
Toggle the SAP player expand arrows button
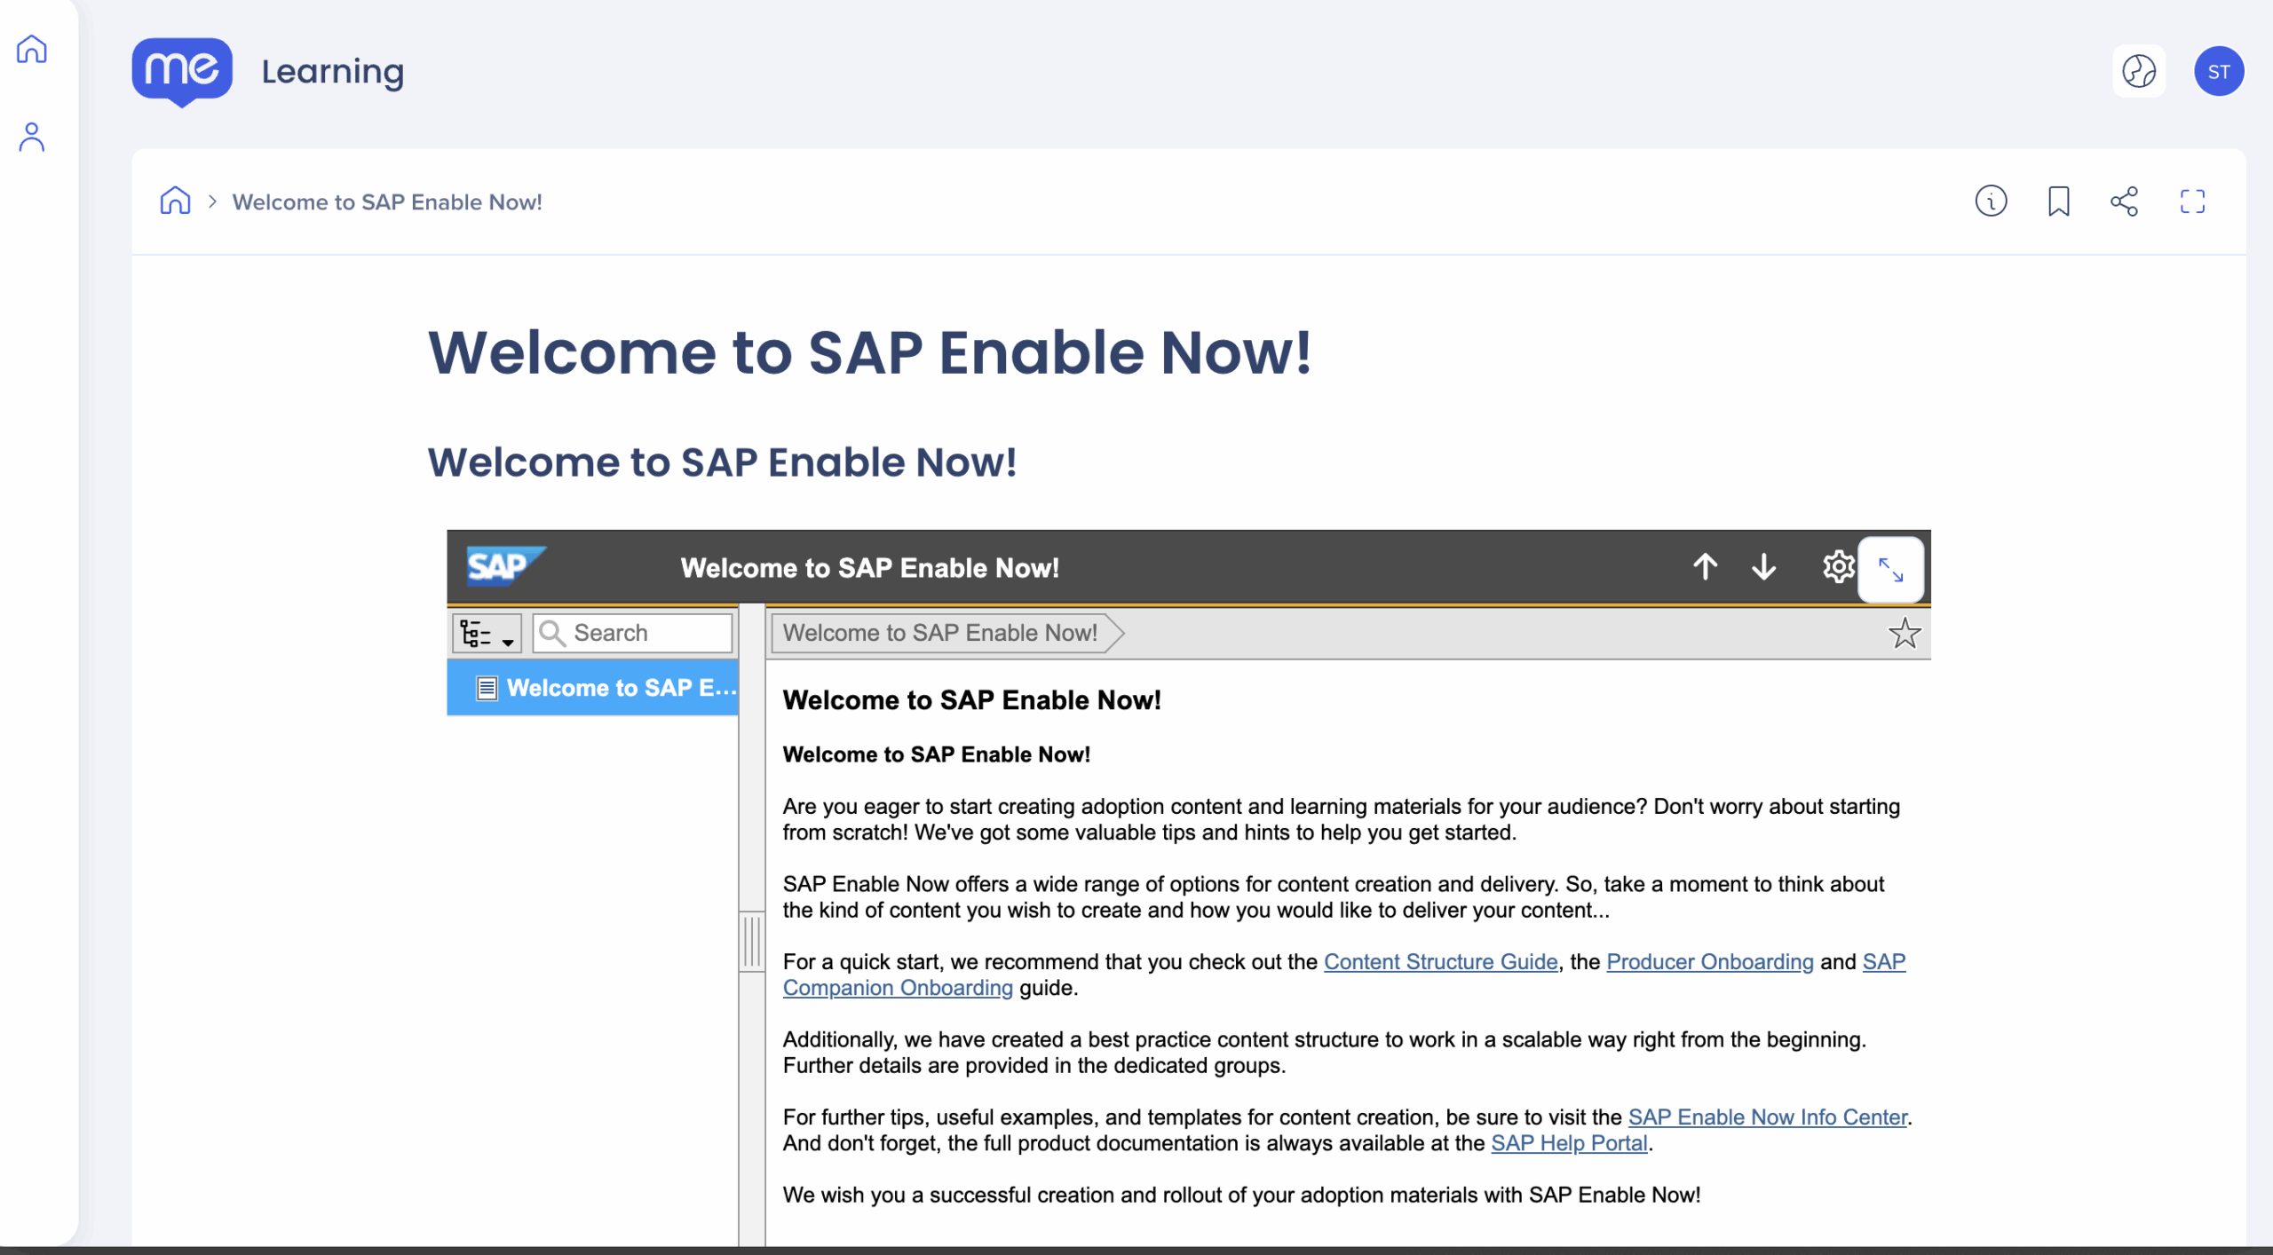click(1891, 570)
